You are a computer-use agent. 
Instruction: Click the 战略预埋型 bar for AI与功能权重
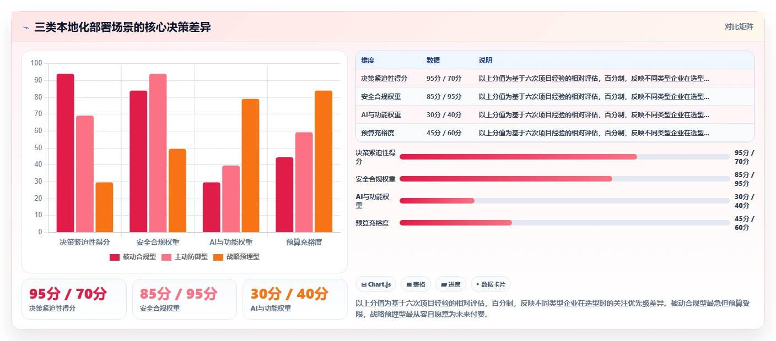tap(250, 166)
